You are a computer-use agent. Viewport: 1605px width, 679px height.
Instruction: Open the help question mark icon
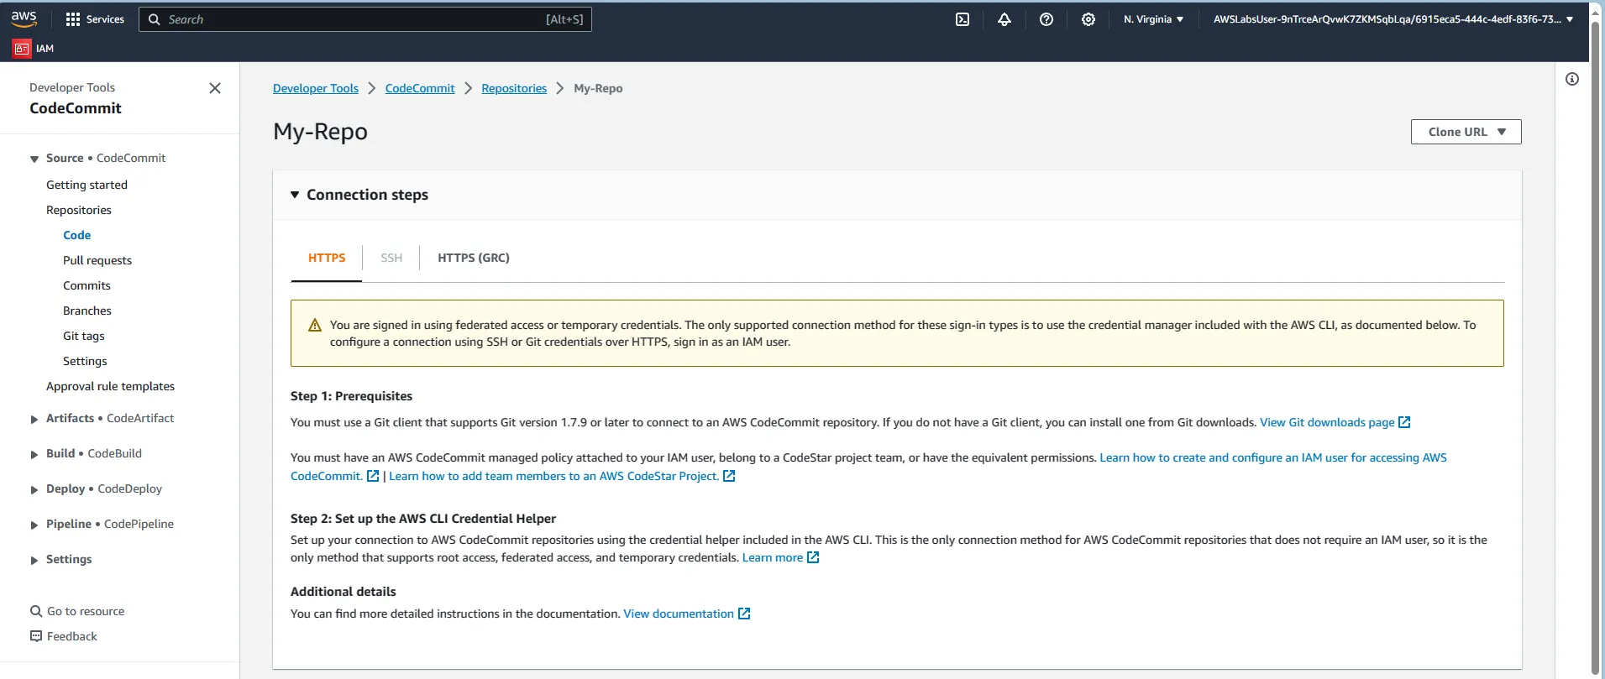[1046, 19]
